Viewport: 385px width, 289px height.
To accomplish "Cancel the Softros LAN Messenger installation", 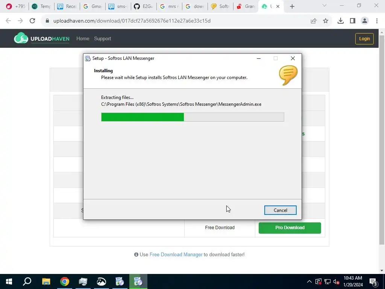I will point(280,210).
